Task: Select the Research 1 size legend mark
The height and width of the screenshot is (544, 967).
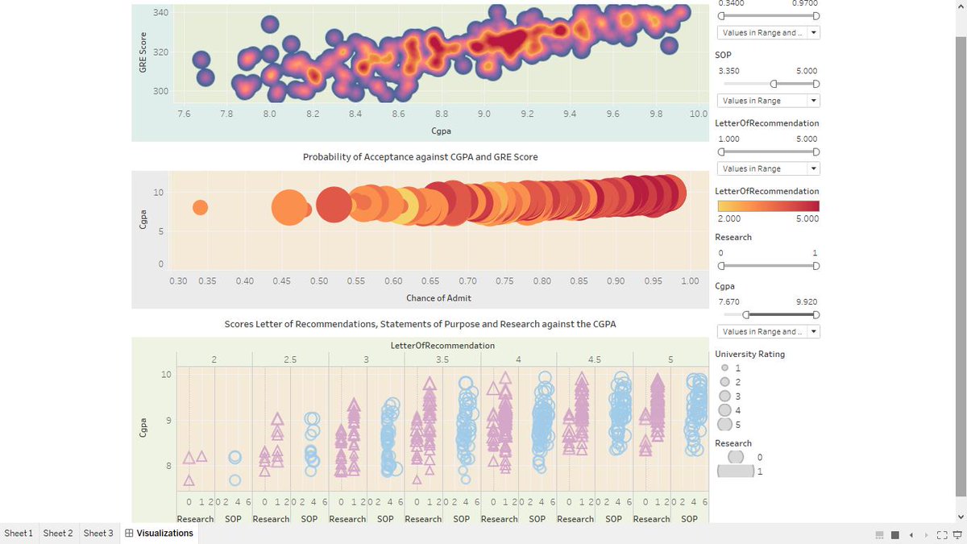Action: 735,471
